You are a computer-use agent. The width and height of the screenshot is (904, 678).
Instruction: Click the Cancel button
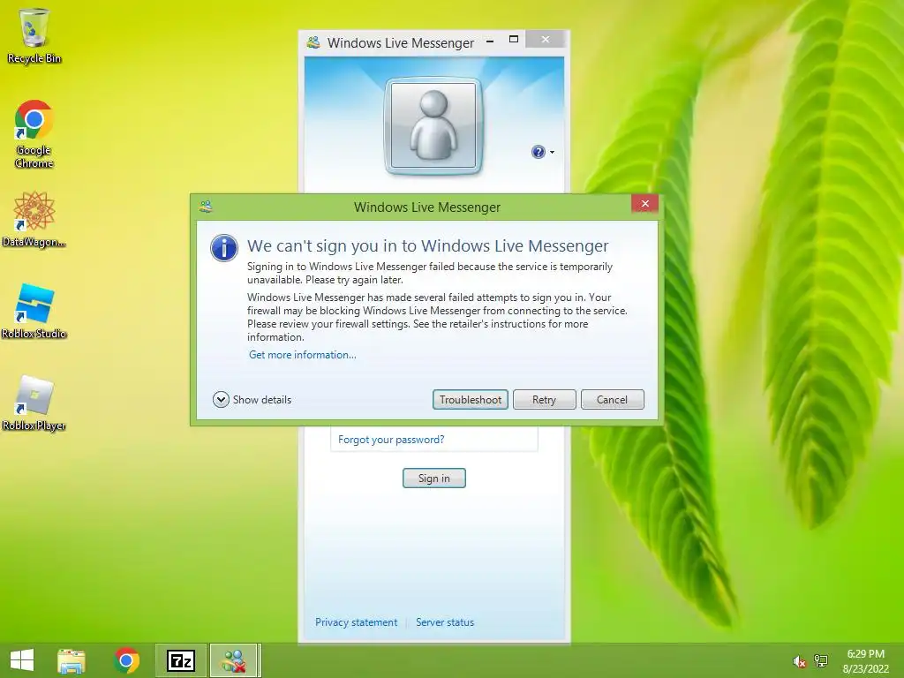(613, 400)
